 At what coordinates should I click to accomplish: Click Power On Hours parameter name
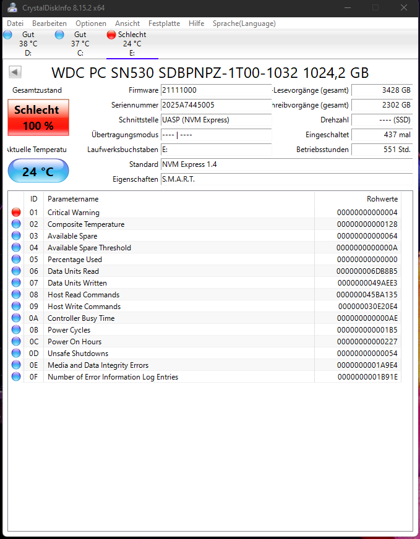(x=74, y=341)
